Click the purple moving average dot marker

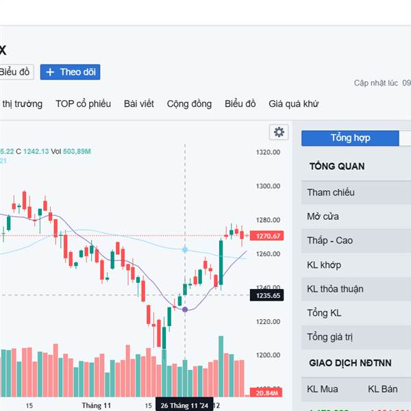(185, 310)
